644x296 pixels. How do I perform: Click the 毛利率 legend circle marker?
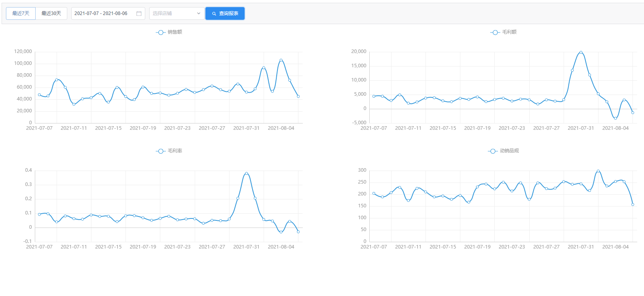161,151
